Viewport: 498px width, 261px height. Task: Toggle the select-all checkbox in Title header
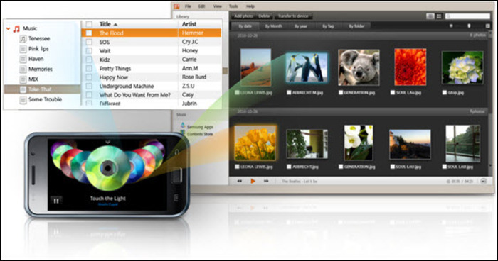click(89, 24)
